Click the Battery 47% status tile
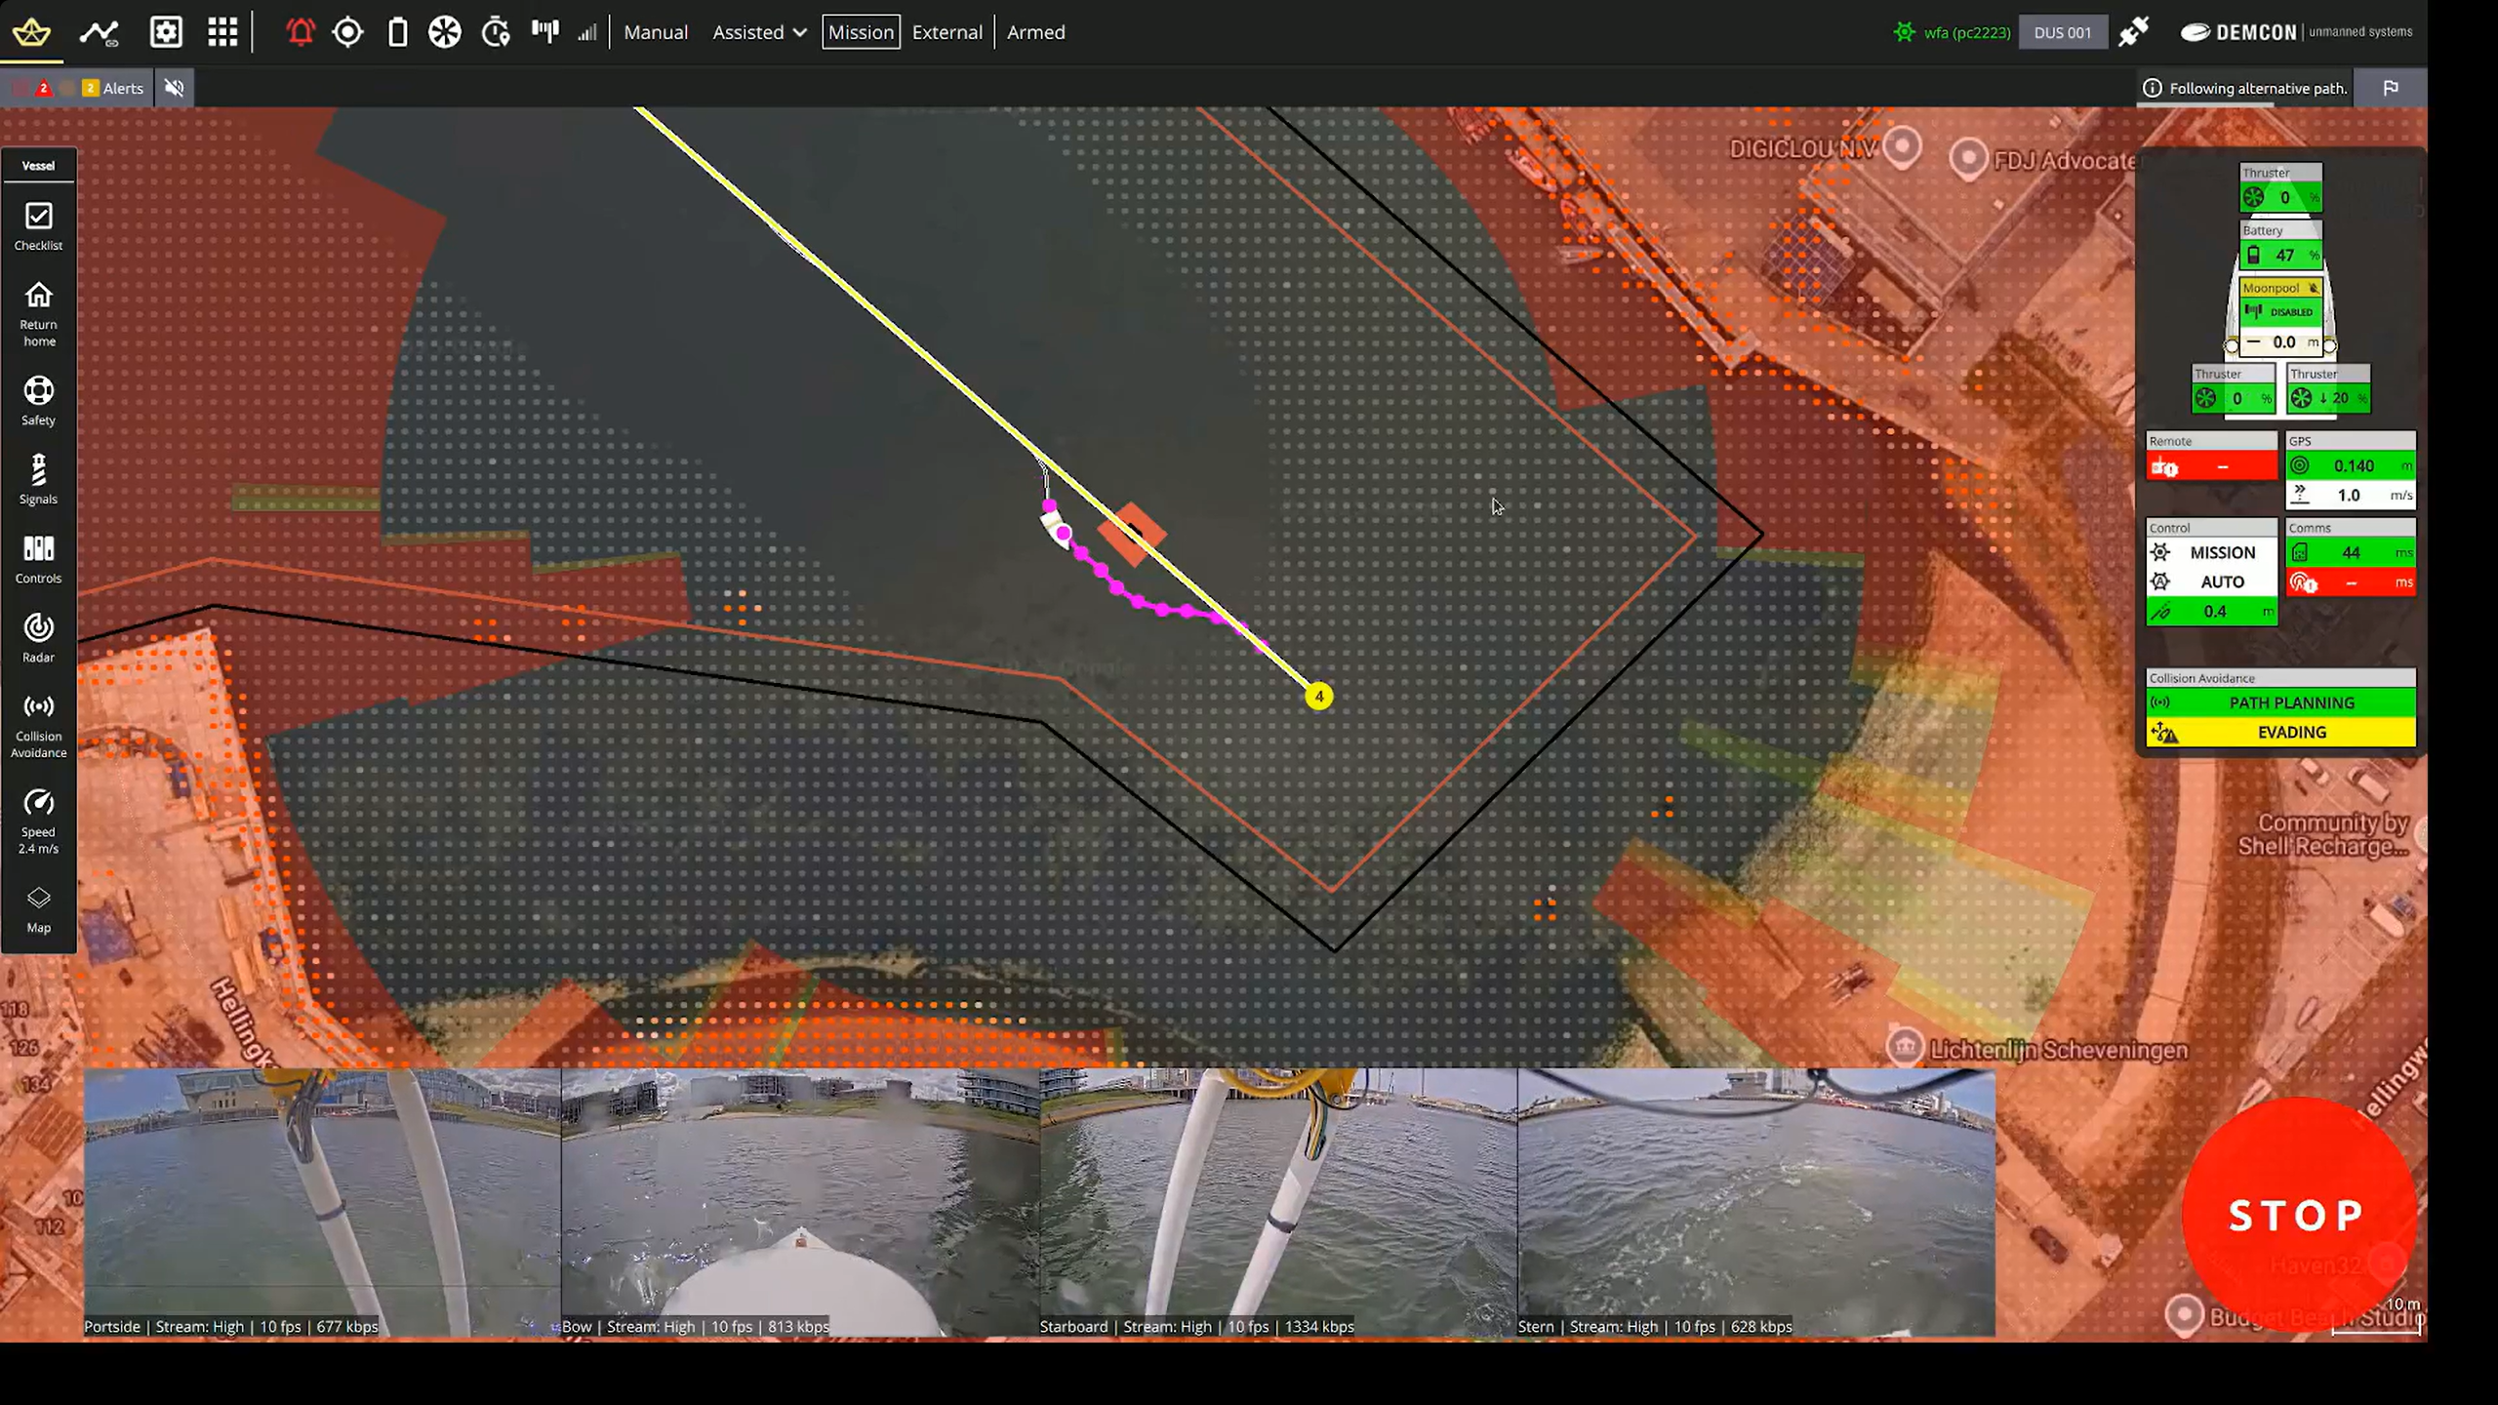This screenshot has height=1405, width=2498. tap(2280, 246)
